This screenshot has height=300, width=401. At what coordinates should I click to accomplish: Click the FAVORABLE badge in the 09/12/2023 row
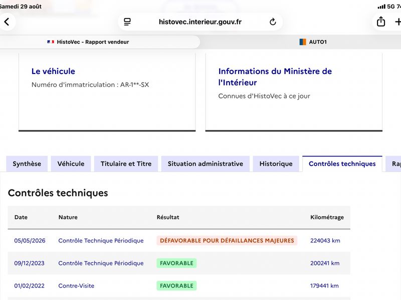click(177, 263)
